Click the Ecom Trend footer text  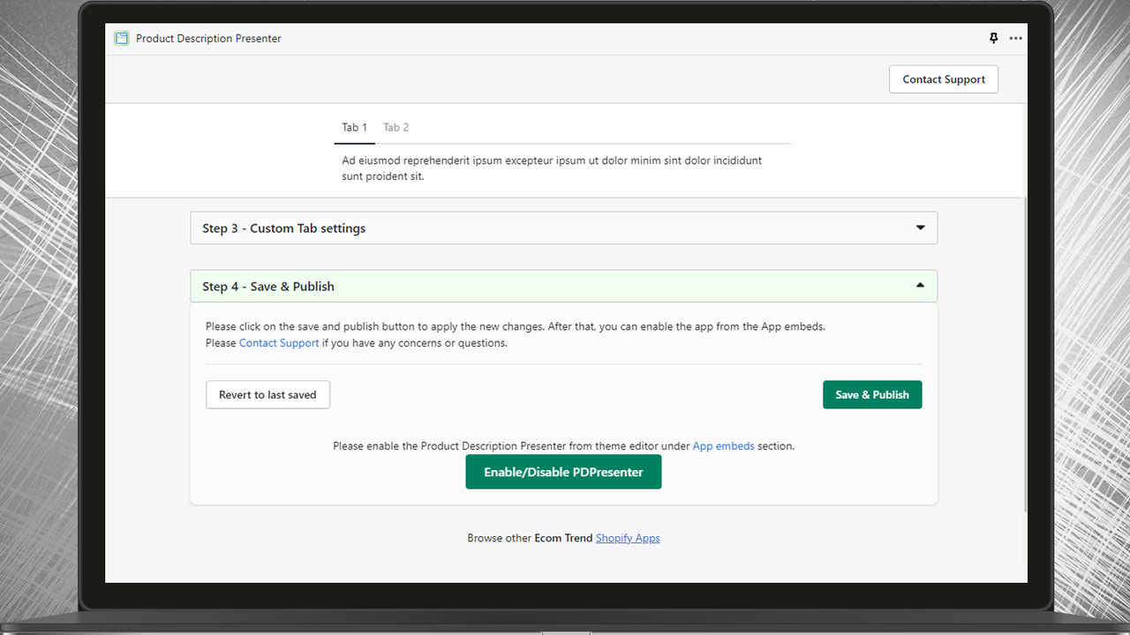point(561,537)
